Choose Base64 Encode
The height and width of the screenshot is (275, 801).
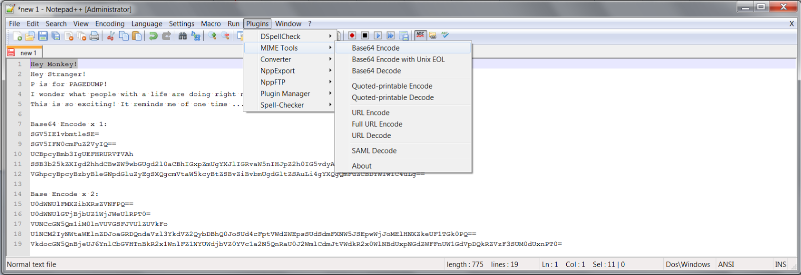tap(403, 48)
